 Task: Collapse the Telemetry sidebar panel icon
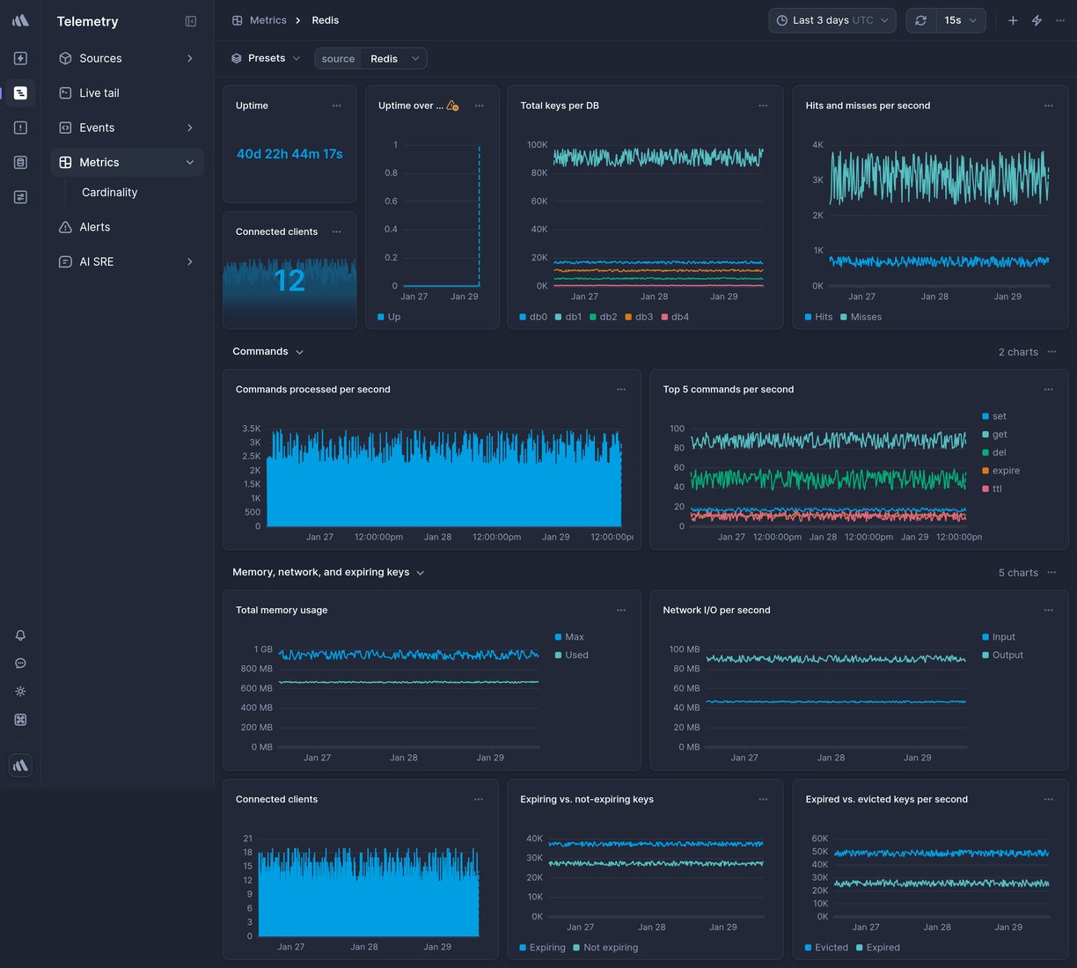coord(191,20)
